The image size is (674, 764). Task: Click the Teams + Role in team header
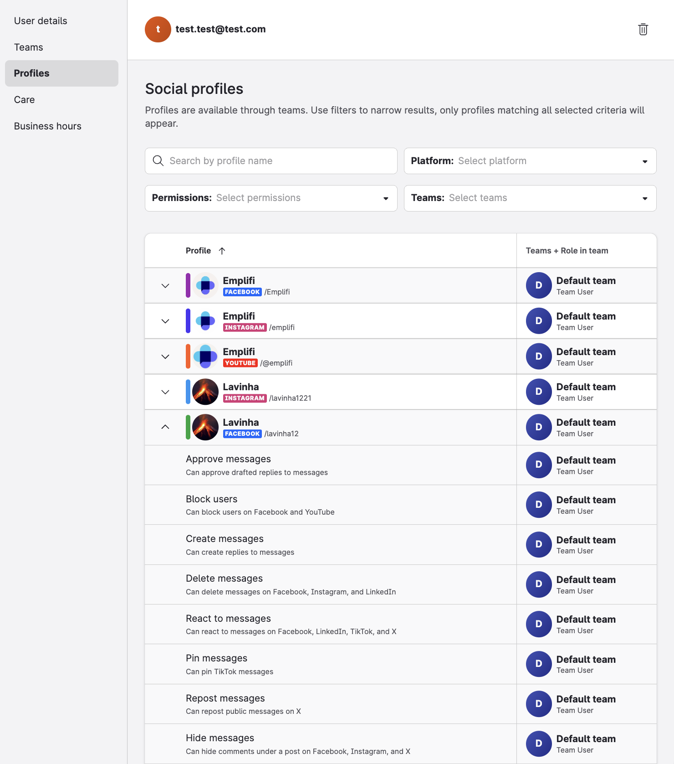tap(567, 251)
